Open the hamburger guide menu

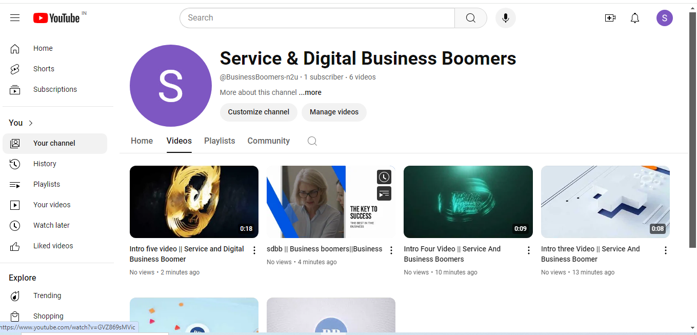point(15,18)
